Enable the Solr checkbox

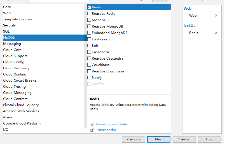(89, 46)
